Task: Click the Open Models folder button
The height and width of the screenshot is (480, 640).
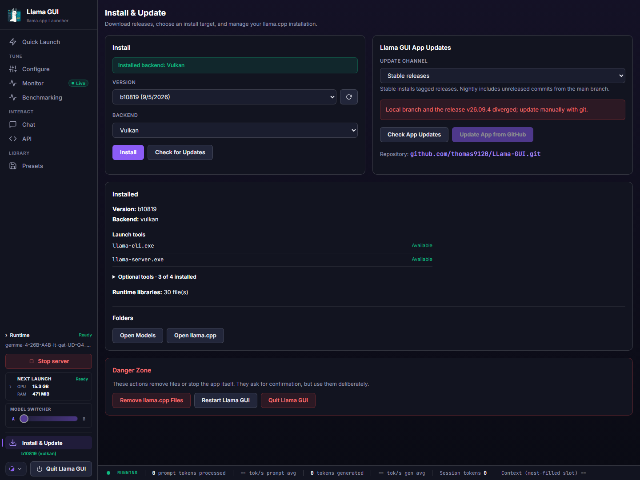Action: tap(138, 336)
